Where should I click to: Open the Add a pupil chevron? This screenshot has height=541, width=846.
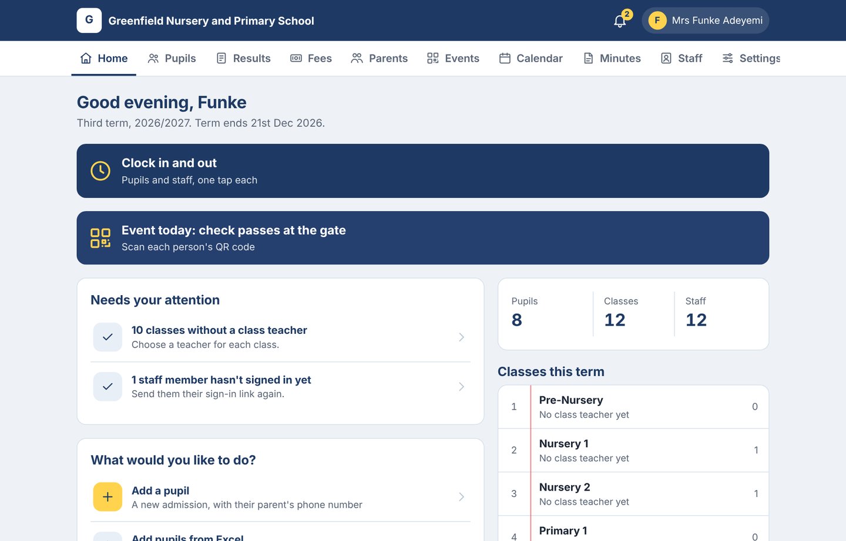[x=461, y=497]
